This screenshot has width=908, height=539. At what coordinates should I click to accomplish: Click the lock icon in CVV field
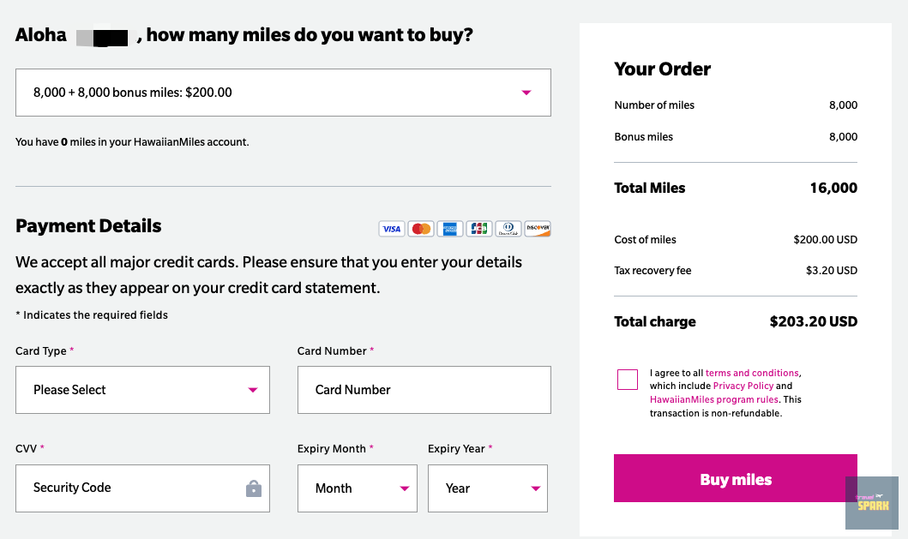253,488
